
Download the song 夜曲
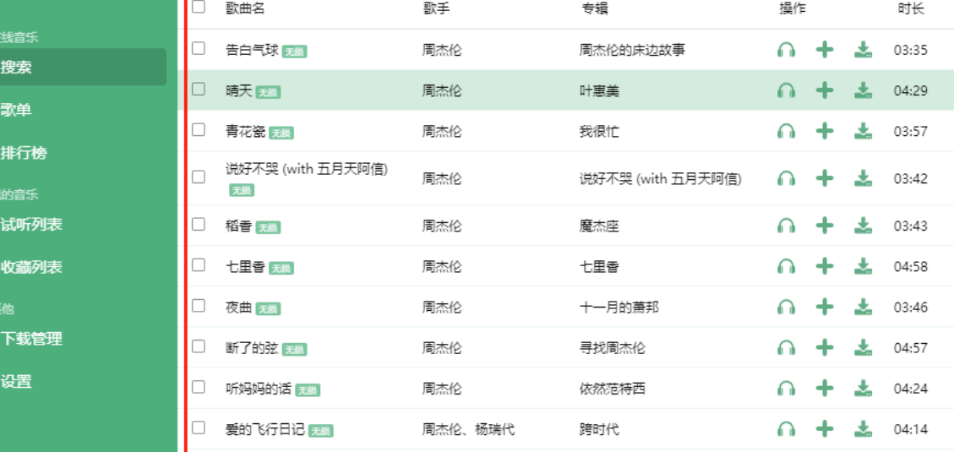click(863, 307)
